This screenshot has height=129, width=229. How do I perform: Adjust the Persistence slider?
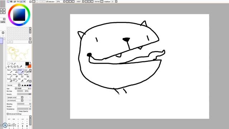tap(24, 109)
